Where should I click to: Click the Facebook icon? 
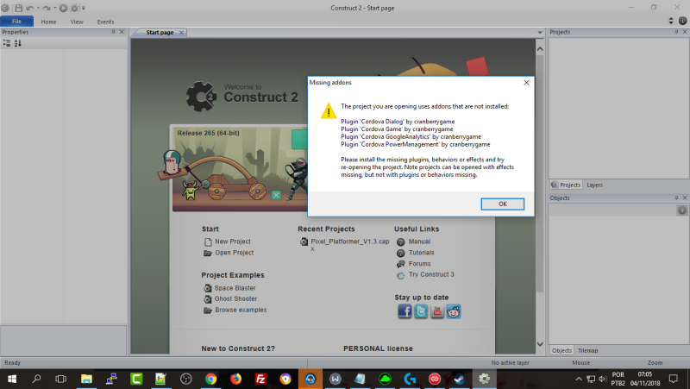click(x=405, y=311)
